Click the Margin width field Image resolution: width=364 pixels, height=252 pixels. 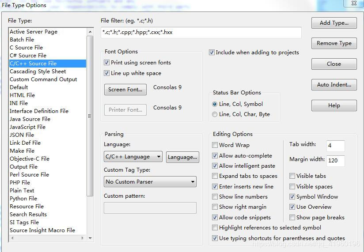click(x=335, y=160)
